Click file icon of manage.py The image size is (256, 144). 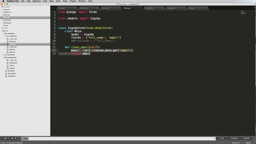pos(6,76)
